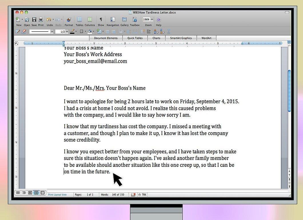
Task: Click the vertical scrollbar thumb
Action: tap(289, 91)
